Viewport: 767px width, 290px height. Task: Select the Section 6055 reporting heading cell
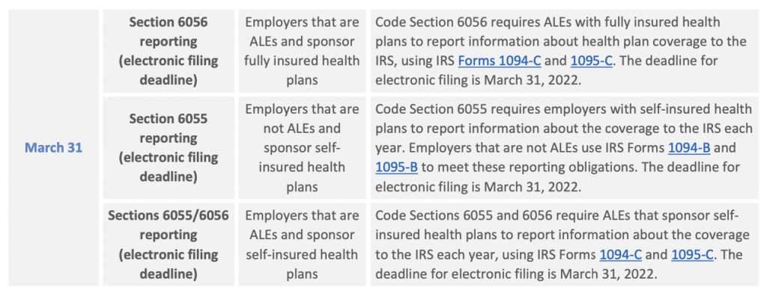point(169,148)
